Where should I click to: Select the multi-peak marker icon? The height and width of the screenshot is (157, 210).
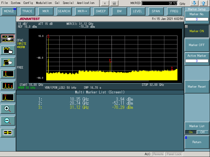[8, 86]
